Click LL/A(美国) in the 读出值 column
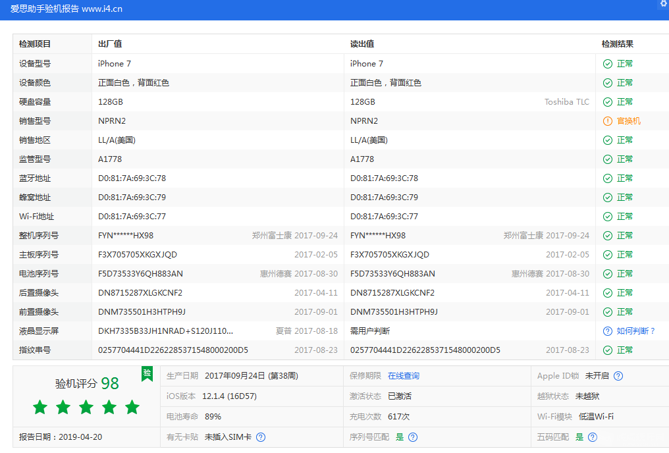The image size is (669, 453). coord(369,140)
